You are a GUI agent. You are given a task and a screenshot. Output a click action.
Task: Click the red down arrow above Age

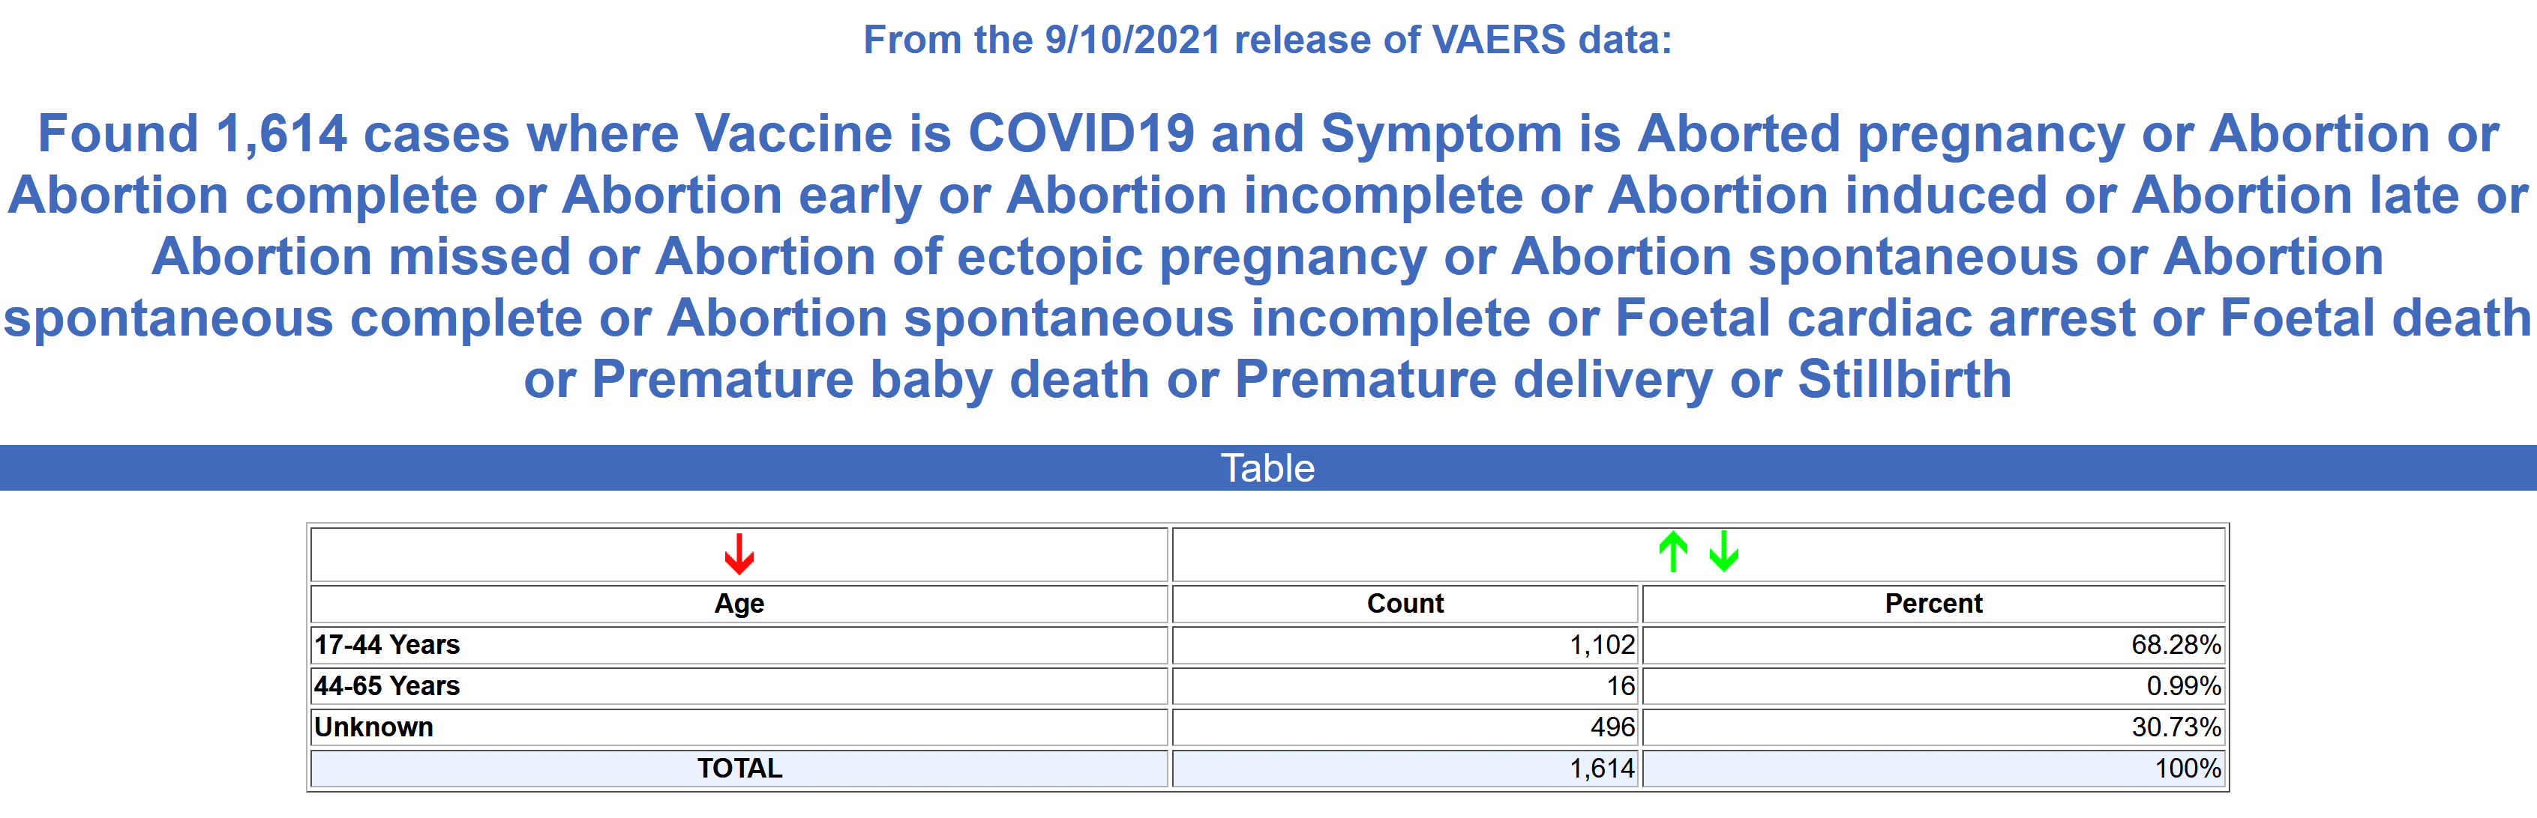739,554
